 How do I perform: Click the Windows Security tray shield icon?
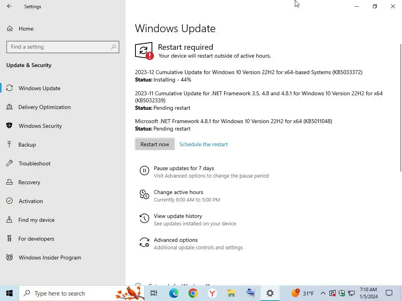342,293
